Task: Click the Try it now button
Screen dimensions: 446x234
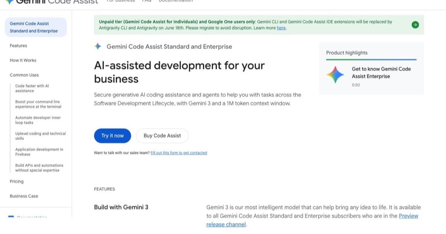Action: [x=113, y=136]
